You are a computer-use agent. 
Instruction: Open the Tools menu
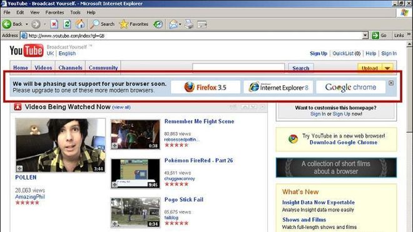75,13
